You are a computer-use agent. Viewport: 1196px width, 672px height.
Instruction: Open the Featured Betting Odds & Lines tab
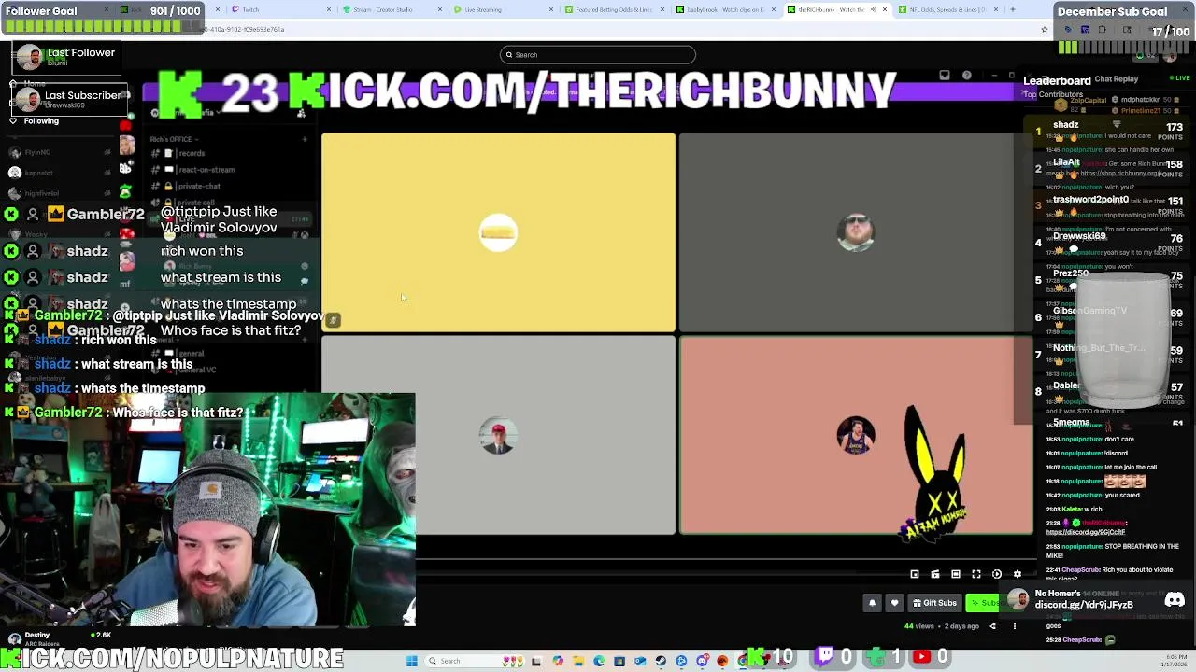[x=612, y=9]
